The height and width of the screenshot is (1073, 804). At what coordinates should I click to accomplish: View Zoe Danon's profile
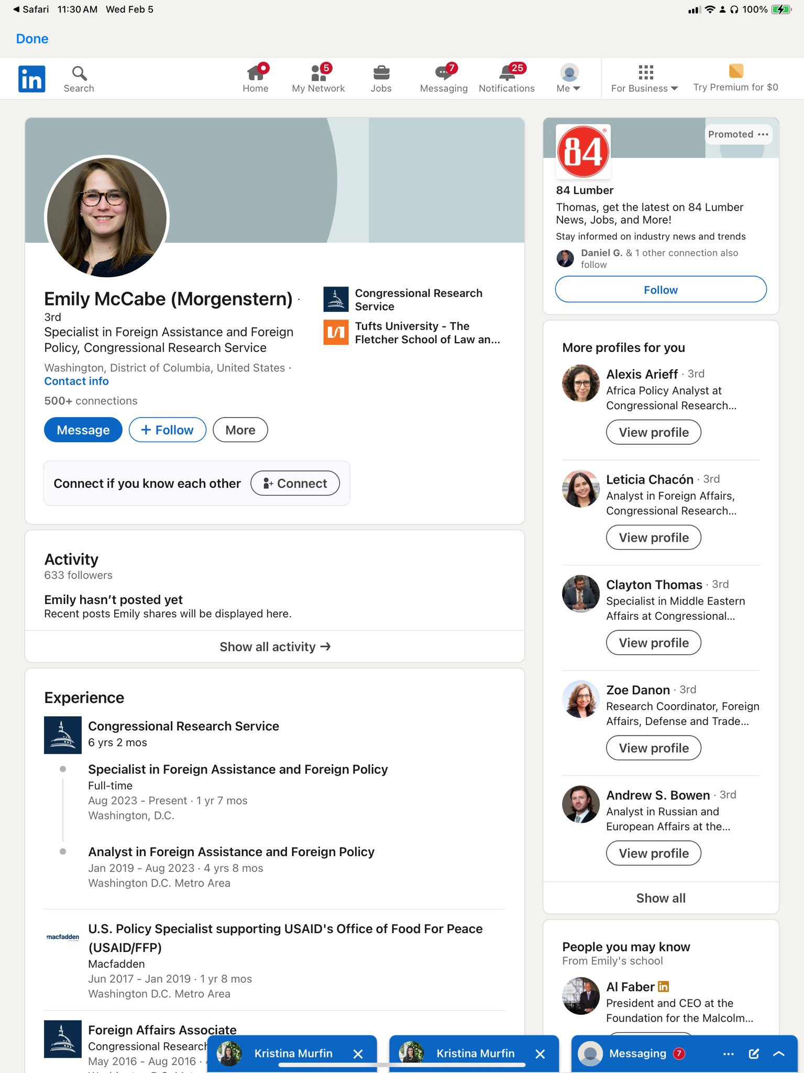(654, 749)
